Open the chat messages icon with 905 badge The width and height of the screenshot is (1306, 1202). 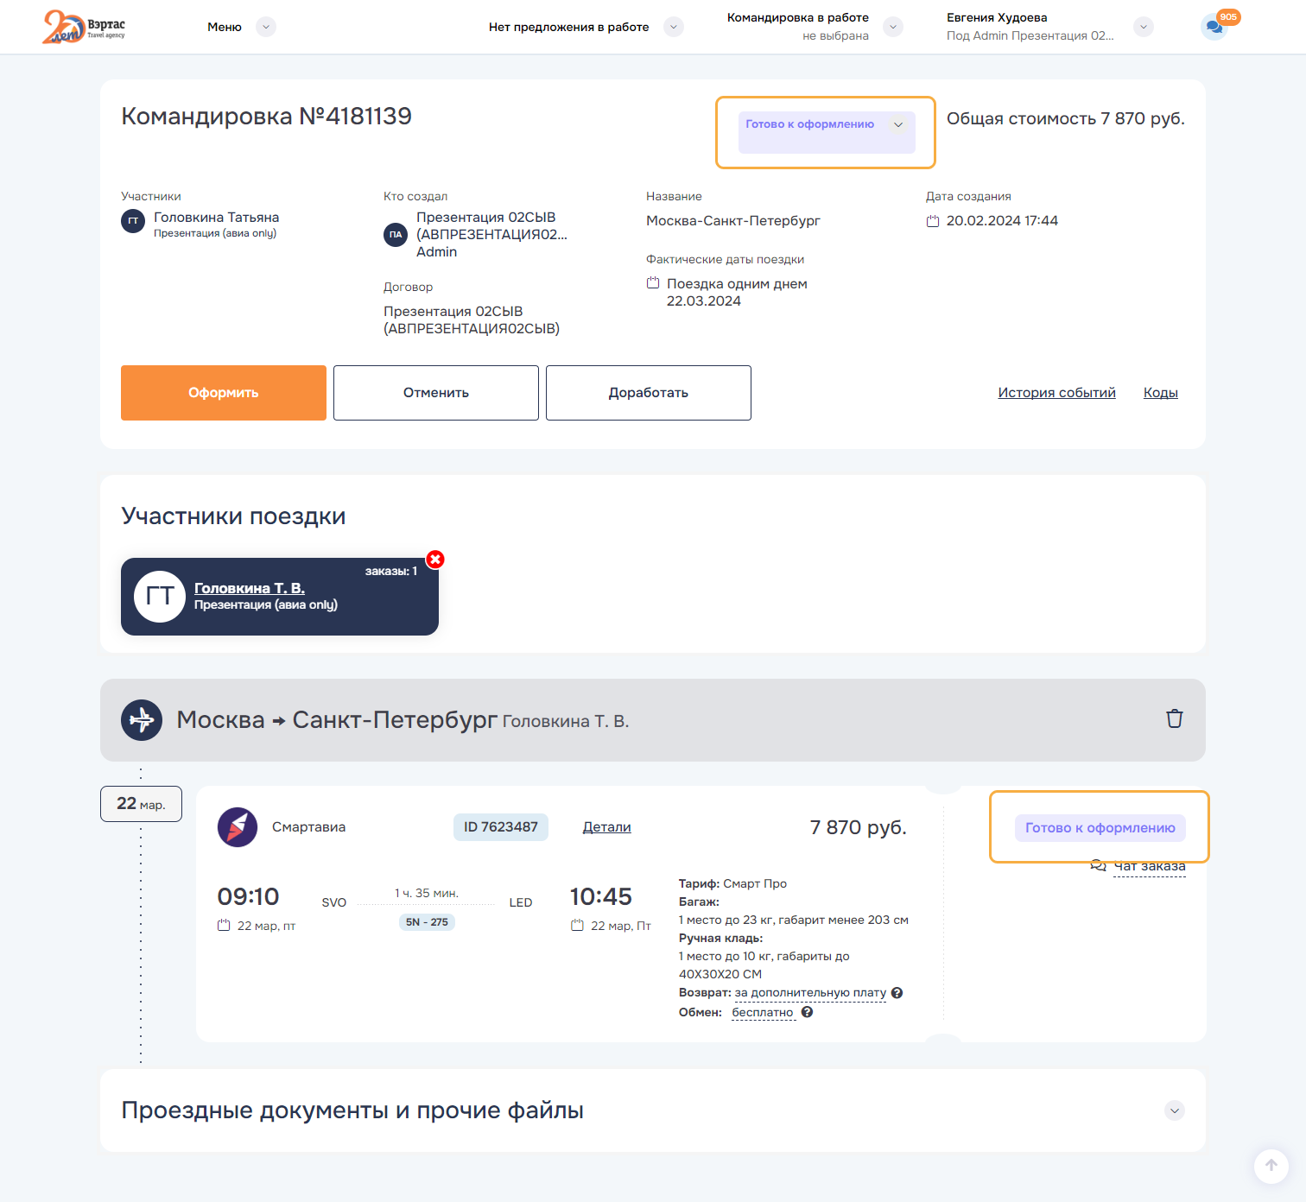(1214, 27)
